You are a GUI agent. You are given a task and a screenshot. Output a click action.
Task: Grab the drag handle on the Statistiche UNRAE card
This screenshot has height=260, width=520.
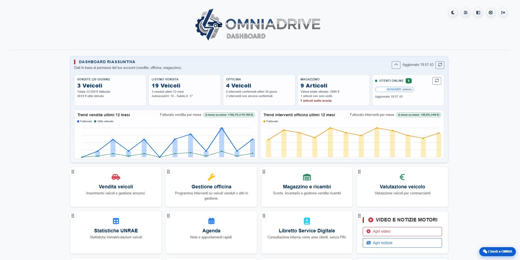[73, 216]
